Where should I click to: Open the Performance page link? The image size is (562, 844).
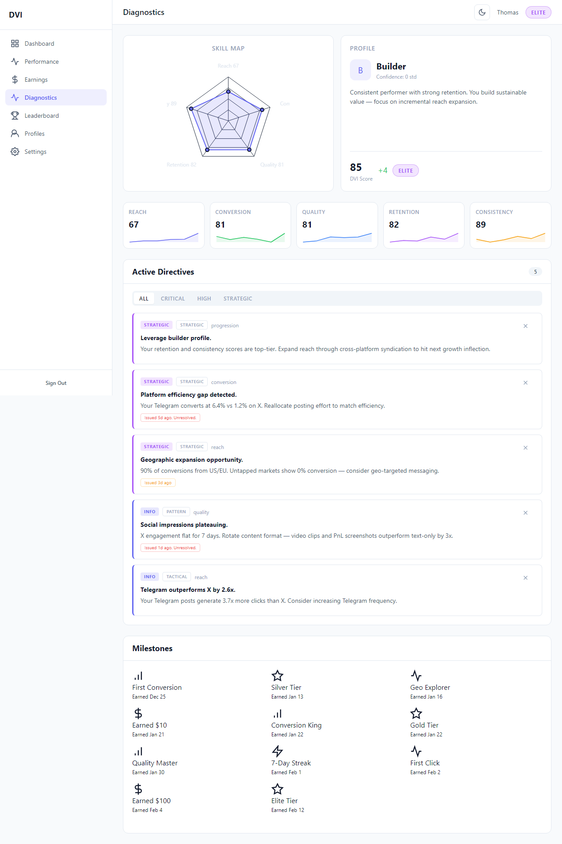tap(56, 62)
